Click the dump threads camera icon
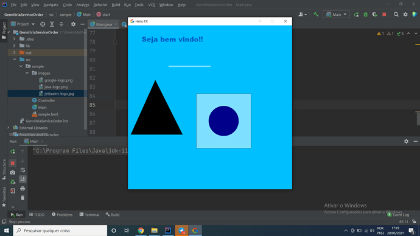 point(13,173)
